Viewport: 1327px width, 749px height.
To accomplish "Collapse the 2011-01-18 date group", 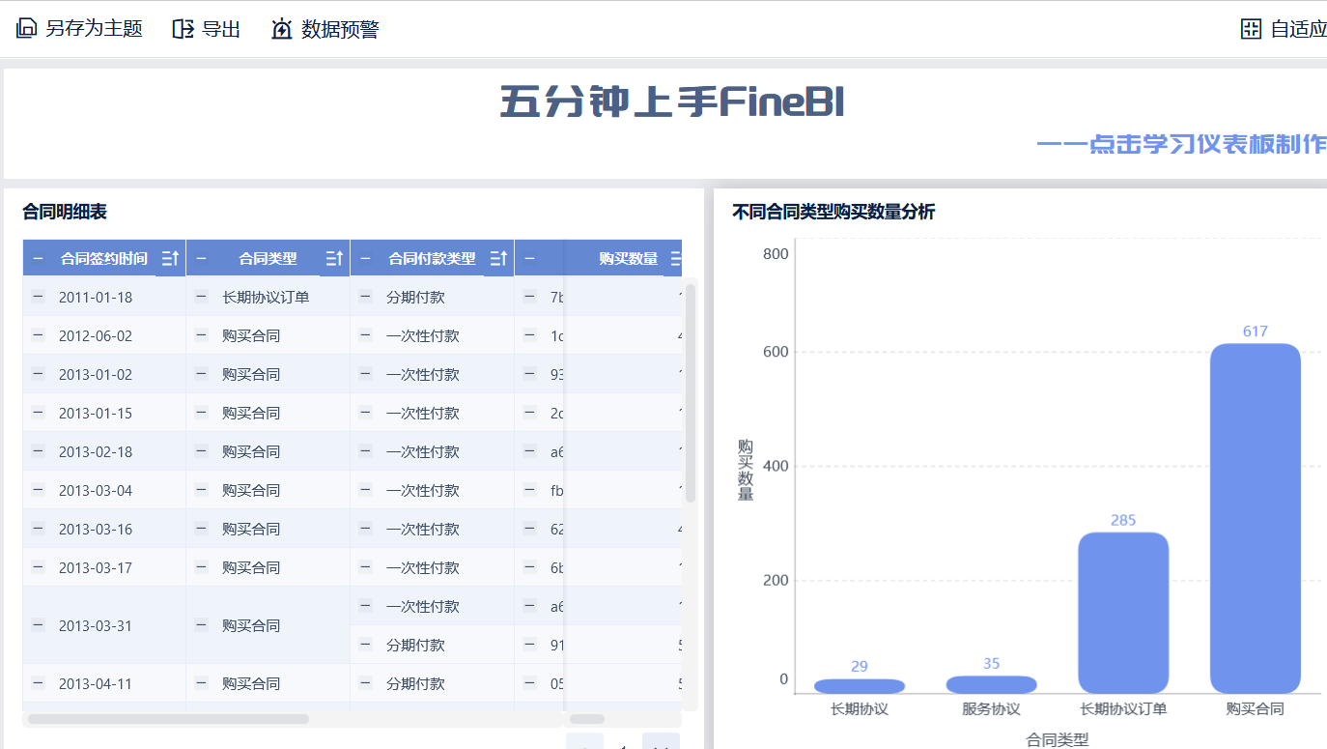I will click(38, 297).
